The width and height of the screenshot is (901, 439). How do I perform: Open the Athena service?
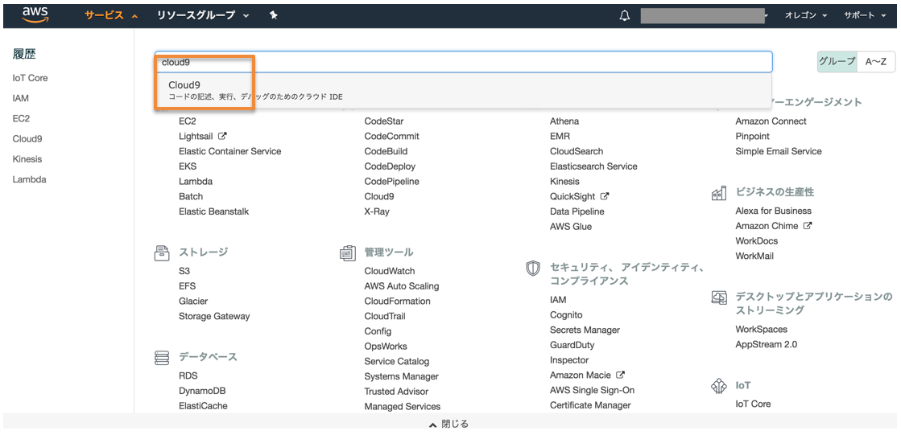(564, 121)
